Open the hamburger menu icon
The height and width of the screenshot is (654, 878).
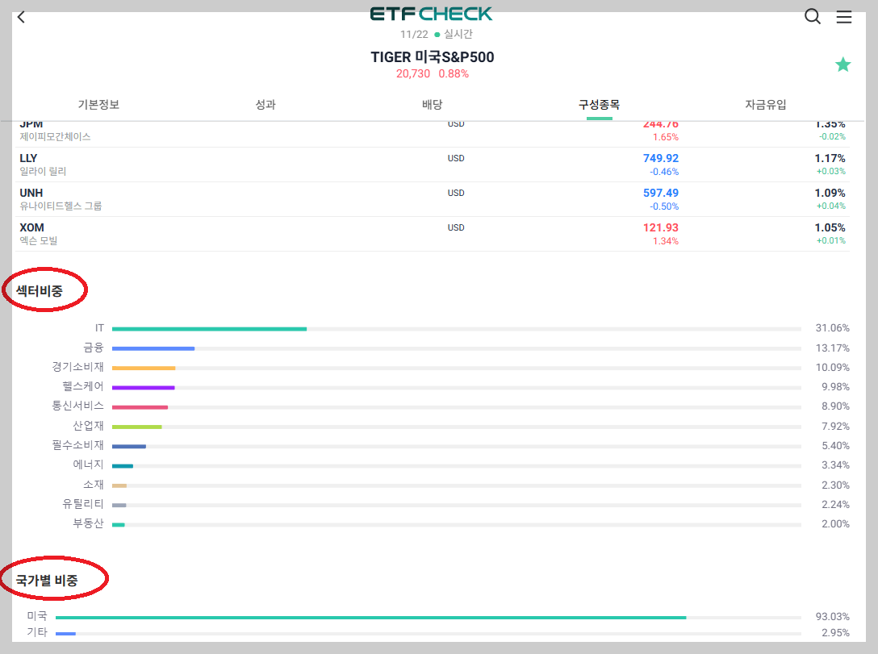844,17
